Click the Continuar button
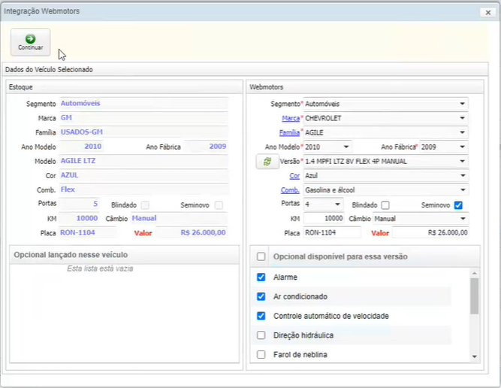The height and width of the screenshot is (388, 501). [x=30, y=42]
